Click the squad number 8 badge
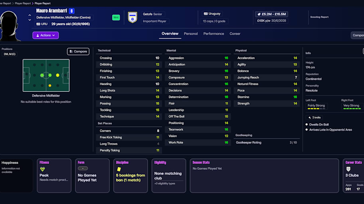This screenshot has height=204, width=364. [72, 11]
